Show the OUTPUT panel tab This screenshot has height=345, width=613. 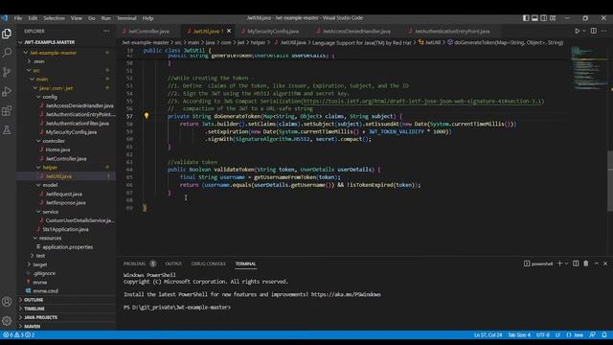(x=173, y=264)
